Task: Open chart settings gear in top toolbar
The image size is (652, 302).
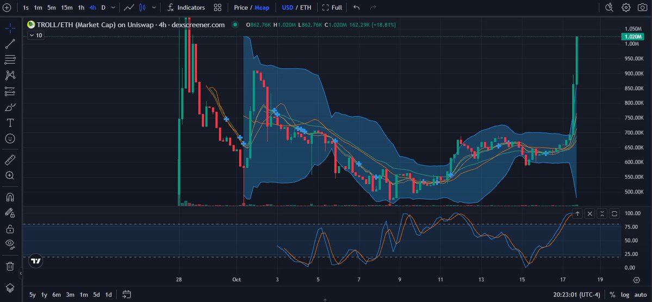Action: click(626, 8)
